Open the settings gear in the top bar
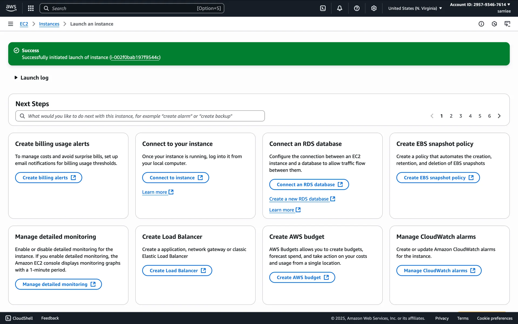518x324 pixels. pos(374,8)
